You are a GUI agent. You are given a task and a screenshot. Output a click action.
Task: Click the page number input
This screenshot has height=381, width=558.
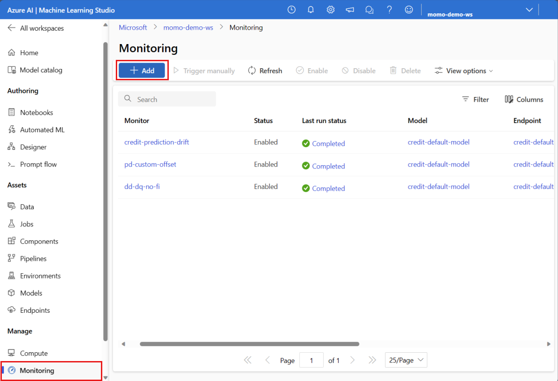click(312, 360)
